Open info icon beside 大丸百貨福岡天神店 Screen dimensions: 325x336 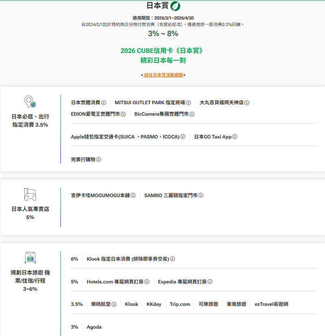click(246, 103)
